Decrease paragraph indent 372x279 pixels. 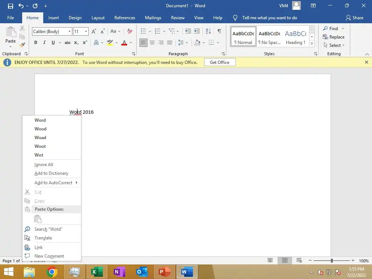click(188, 31)
